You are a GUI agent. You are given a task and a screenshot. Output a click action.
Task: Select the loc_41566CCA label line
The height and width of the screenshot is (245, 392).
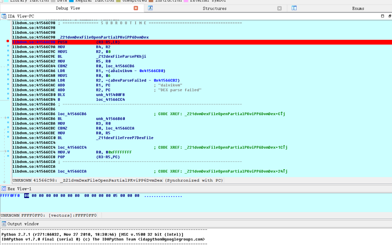72,171
